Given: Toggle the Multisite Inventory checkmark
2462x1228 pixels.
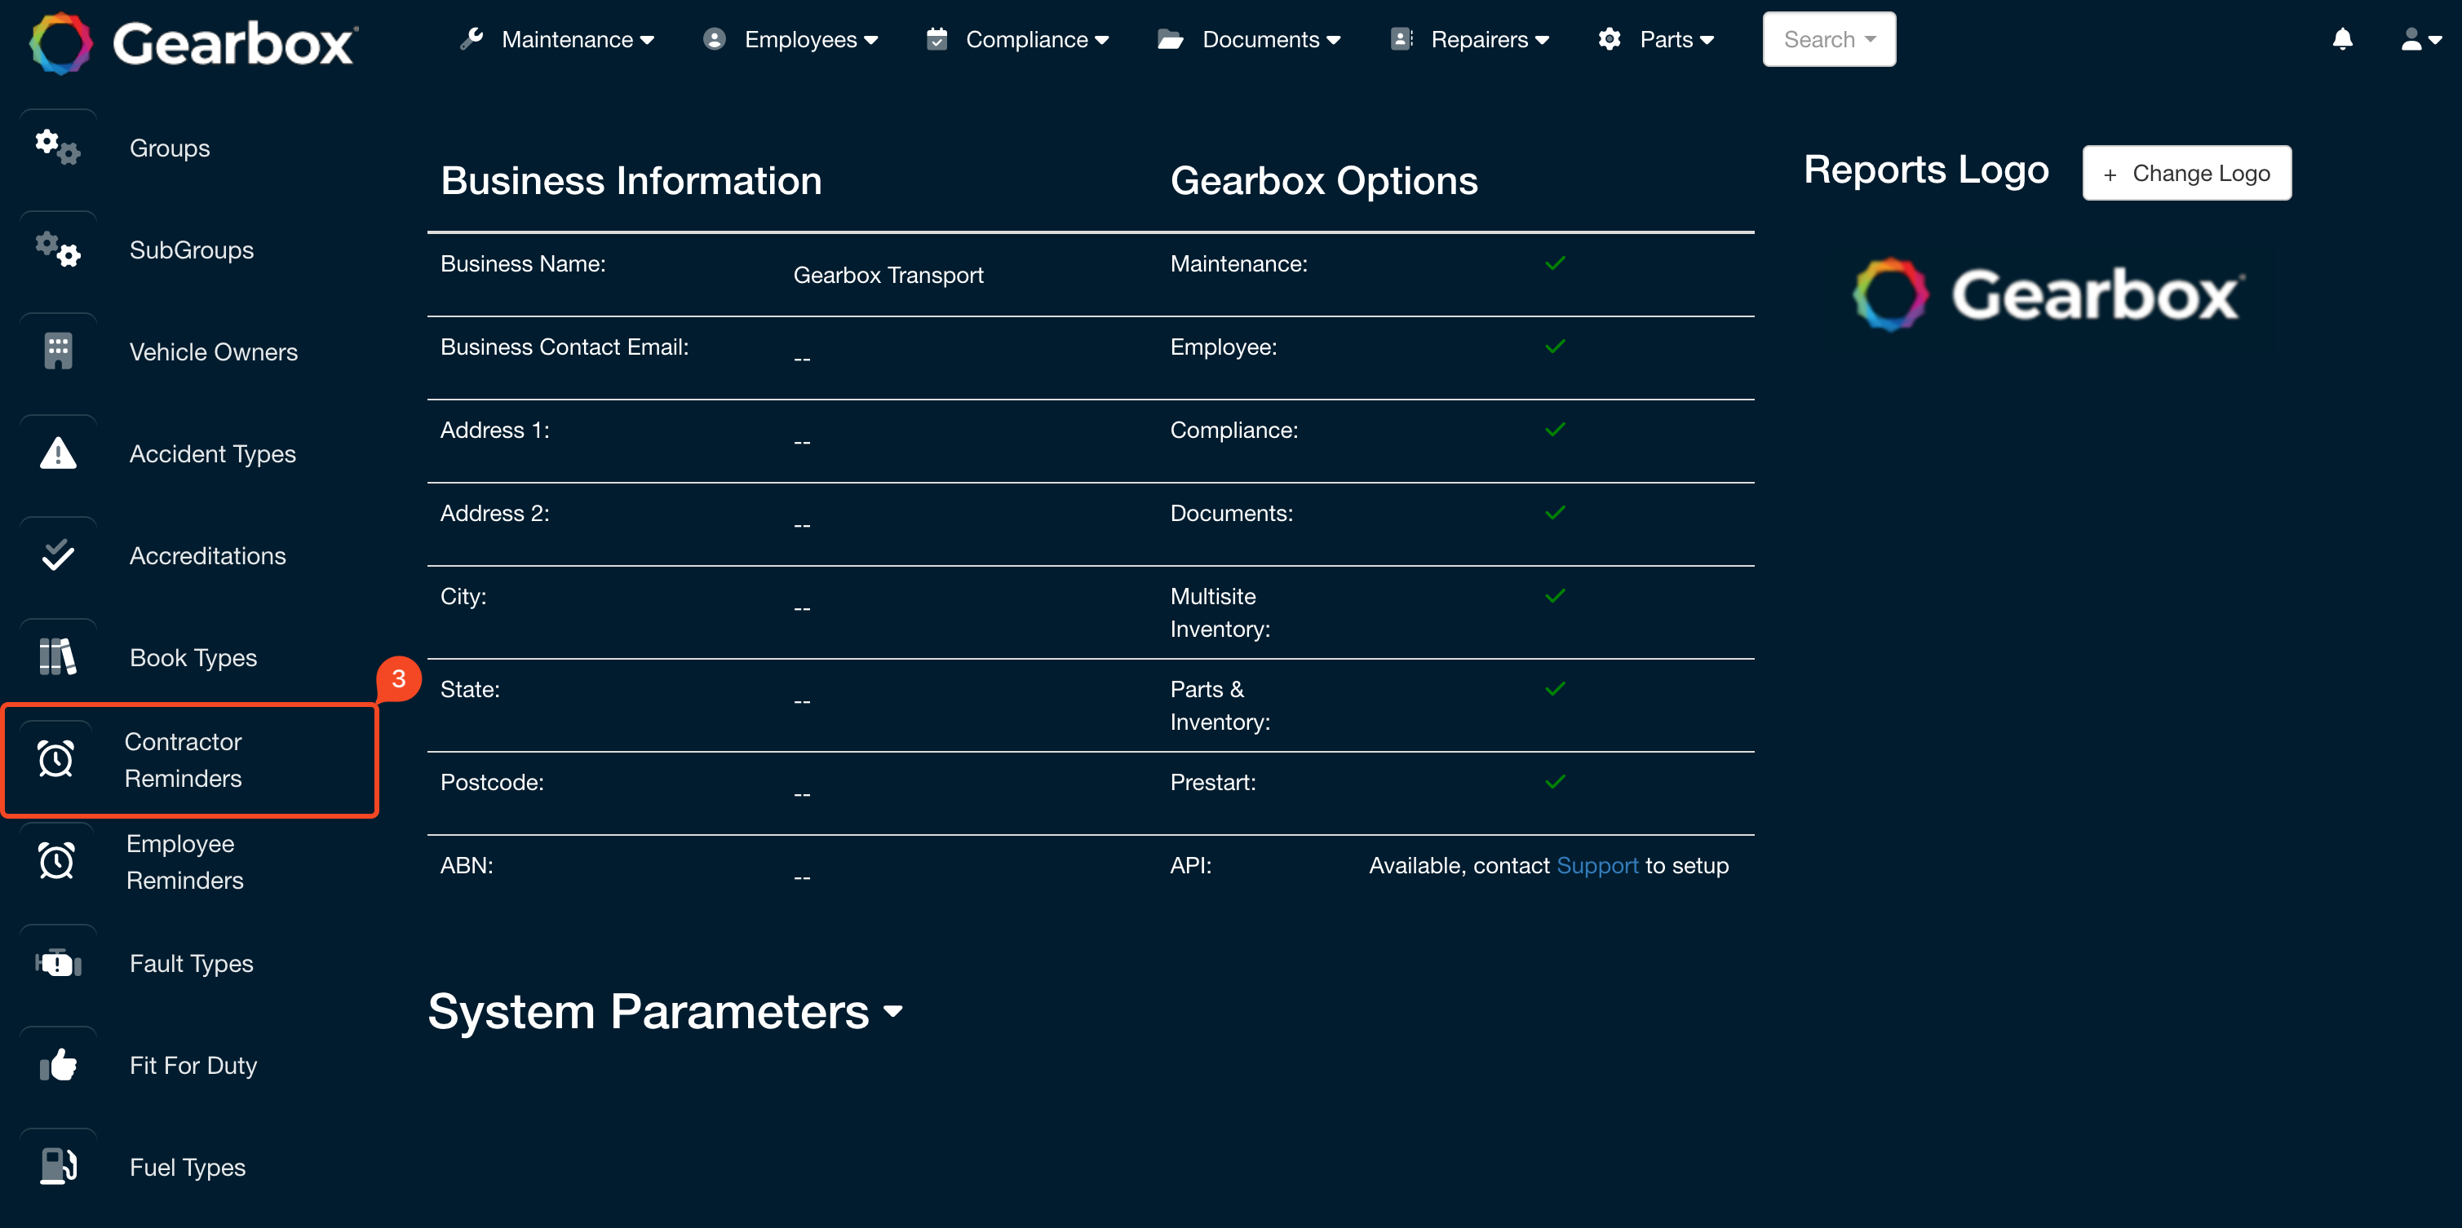Looking at the screenshot, I should point(1554,595).
